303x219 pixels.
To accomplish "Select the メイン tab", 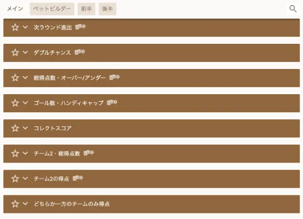I will point(15,9).
